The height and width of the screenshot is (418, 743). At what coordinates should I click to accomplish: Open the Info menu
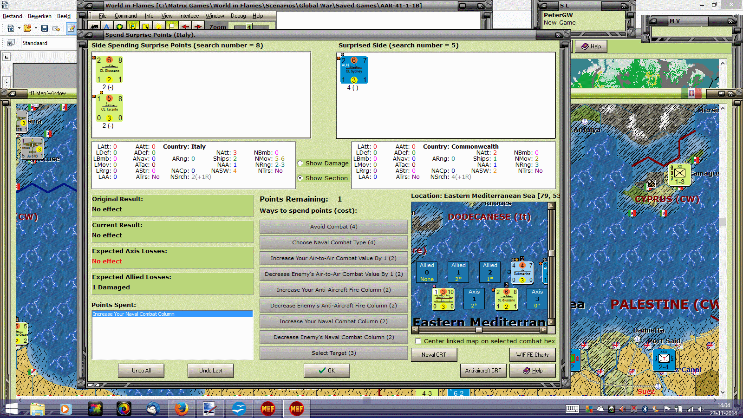[x=149, y=16]
